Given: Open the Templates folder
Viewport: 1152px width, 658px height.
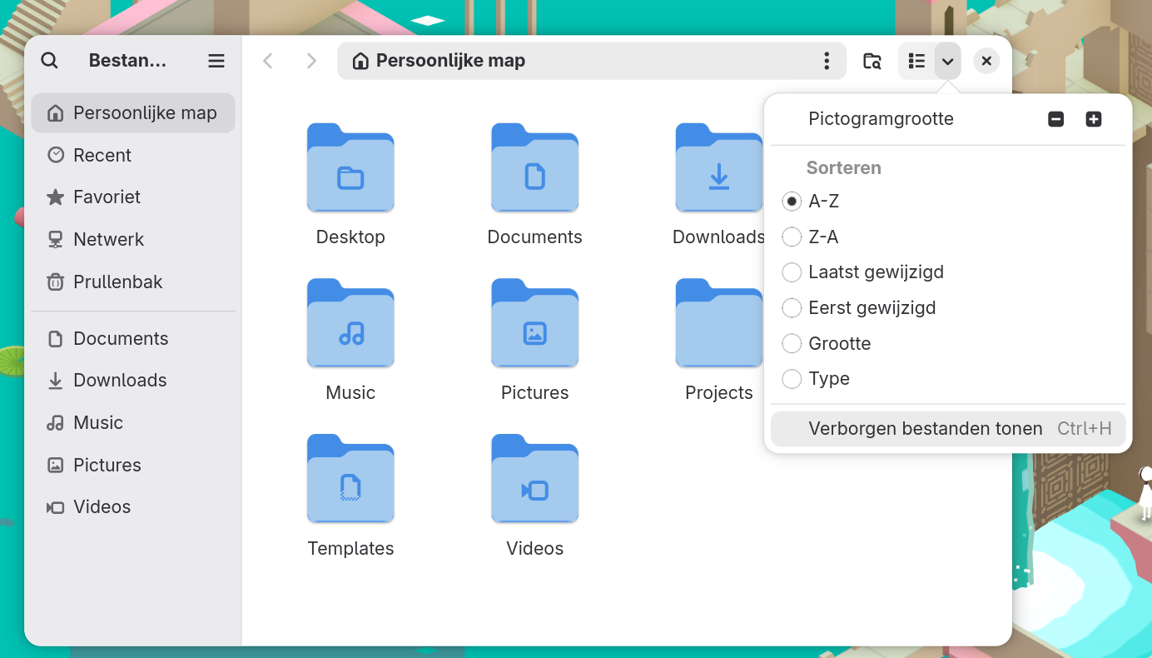Looking at the screenshot, I should [x=350, y=481].
